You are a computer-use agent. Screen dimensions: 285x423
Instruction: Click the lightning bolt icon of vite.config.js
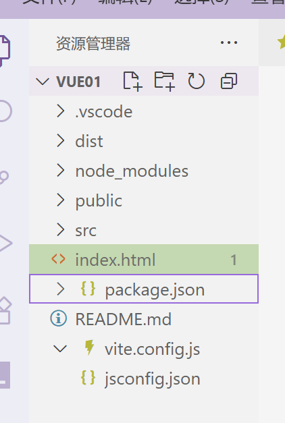[x=89, y=347]
